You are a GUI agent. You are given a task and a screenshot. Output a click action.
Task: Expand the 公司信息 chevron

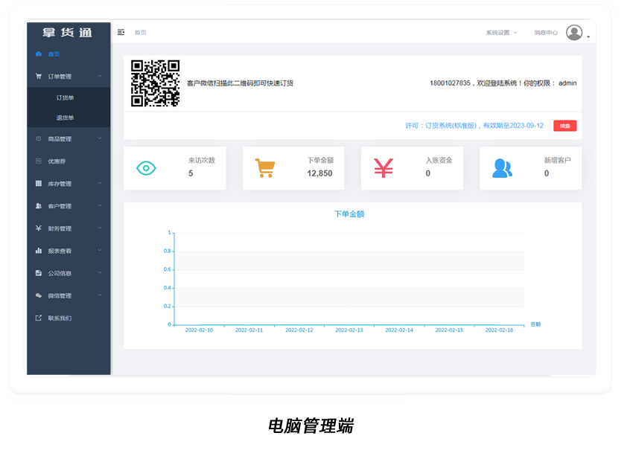100,273
